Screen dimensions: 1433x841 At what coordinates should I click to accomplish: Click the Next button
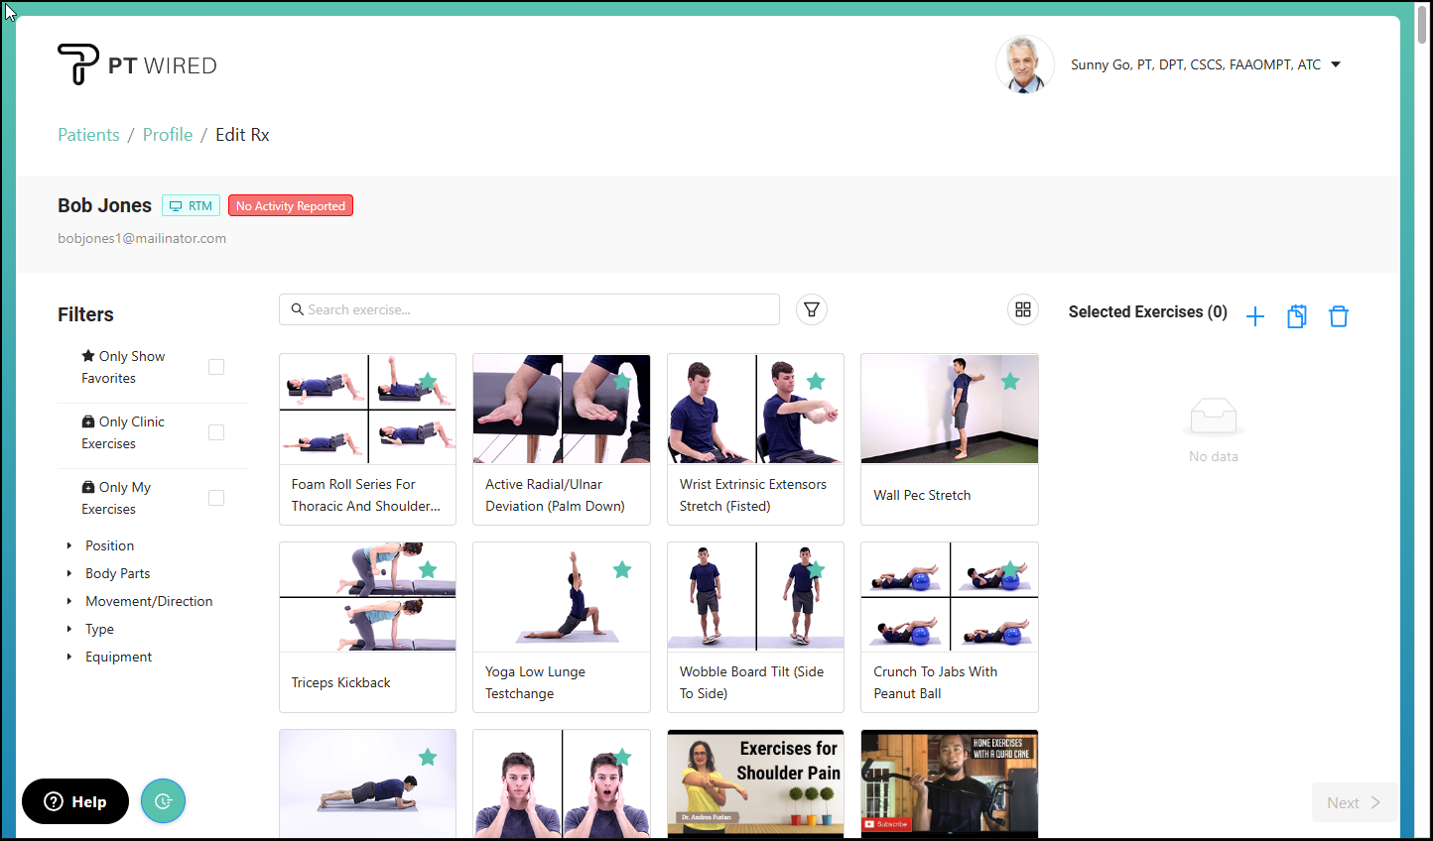tap(1354, 802)
